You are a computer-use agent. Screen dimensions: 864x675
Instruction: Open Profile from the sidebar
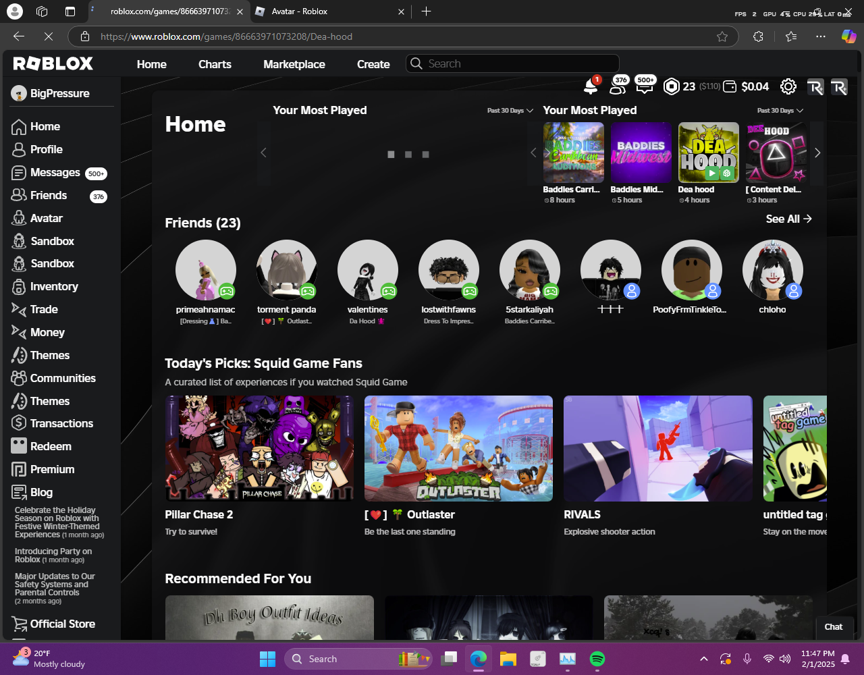click(x=46, y=150)
